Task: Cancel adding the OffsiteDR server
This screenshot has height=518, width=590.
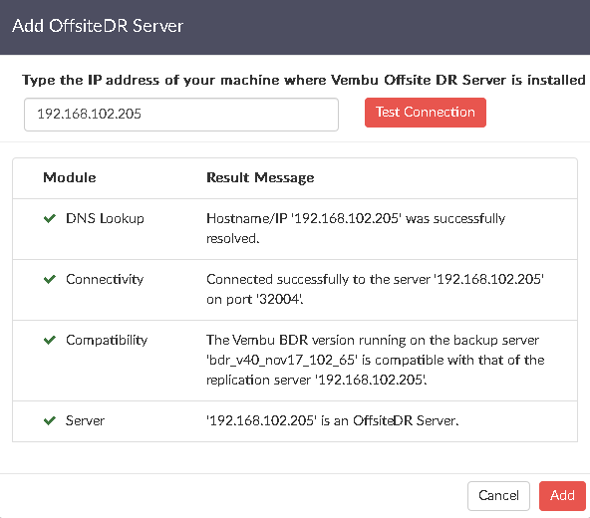Action: point(498,496)
